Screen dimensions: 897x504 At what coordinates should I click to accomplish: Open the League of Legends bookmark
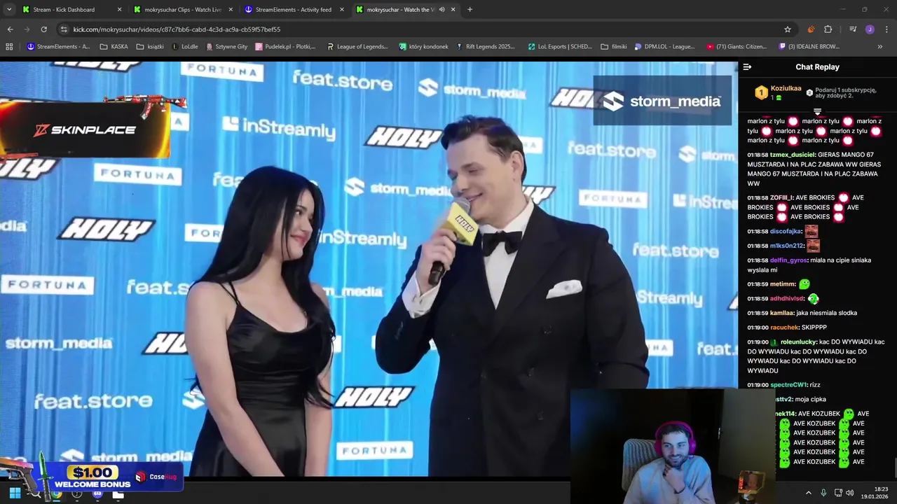coord(357,47)
